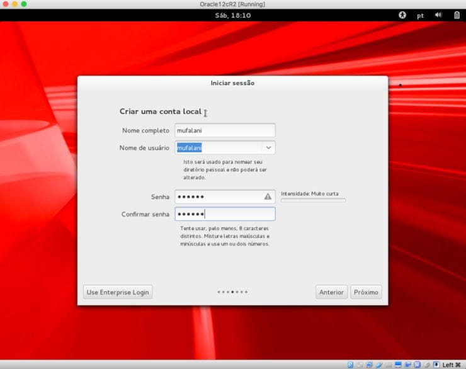
Task: Click the USB devices status icon
Action: [379, 365]
